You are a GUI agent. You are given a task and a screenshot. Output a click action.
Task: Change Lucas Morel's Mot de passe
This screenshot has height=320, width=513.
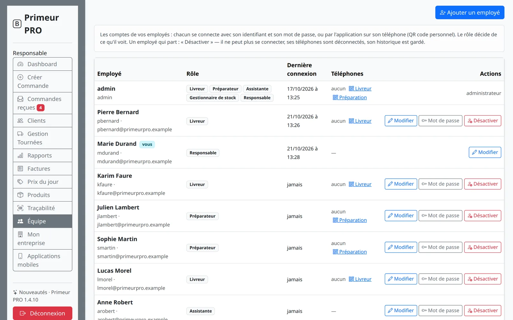(x=441, y=279)
